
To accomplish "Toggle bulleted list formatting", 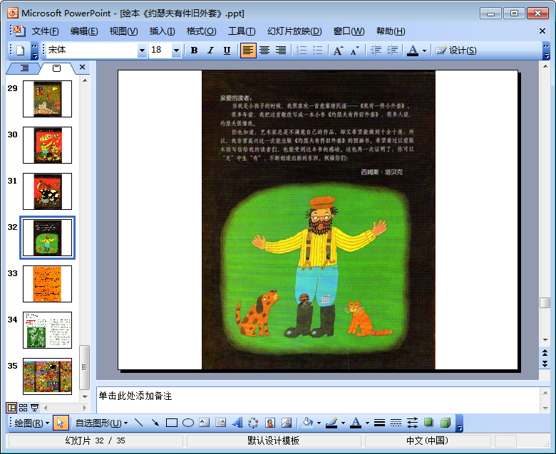I will pos(318,51).
